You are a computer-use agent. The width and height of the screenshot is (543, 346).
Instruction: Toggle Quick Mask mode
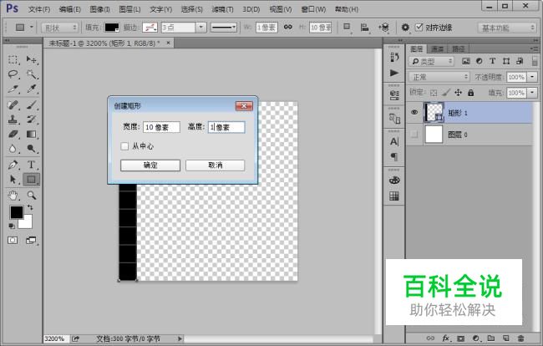click(x=13, y=240)
